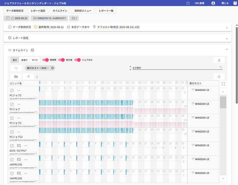
Task: Click page scrollbar thumb on right edge
Action: click(237, 65)
